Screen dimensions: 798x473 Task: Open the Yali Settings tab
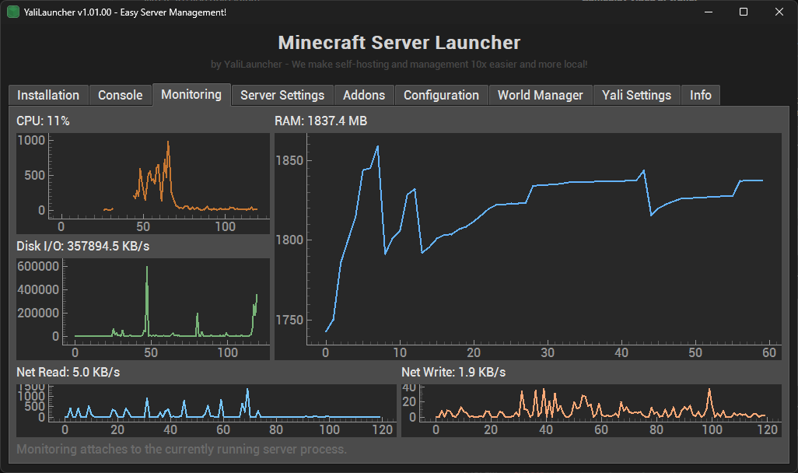tap(637, 95)
